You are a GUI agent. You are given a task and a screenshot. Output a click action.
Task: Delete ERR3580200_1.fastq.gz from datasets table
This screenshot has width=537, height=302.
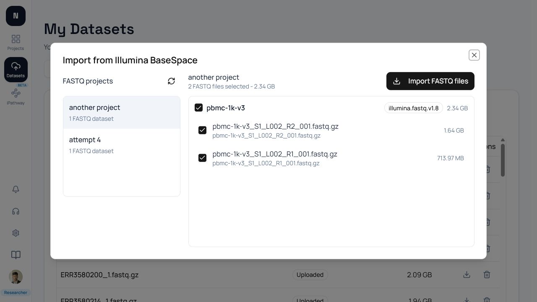(x=487, y=275)
